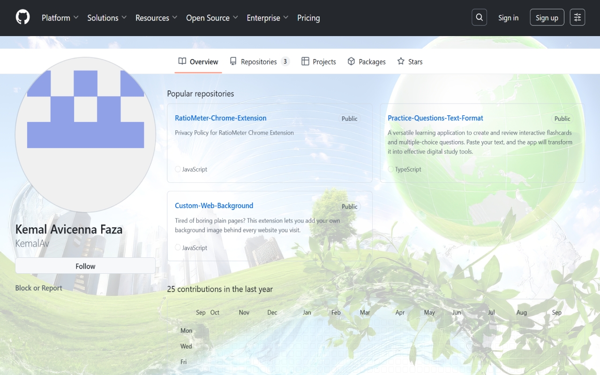Click the GitHub octocat logo
This screenshot has height=375, width=600.
(22, 17)
